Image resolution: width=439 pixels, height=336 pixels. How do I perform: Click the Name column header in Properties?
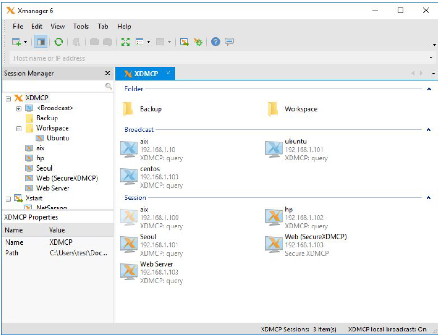(24, 230)
